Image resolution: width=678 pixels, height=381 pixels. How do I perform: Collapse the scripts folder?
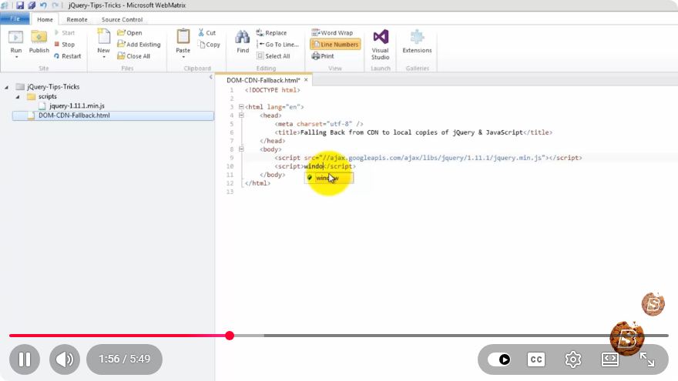pos(18,97)
